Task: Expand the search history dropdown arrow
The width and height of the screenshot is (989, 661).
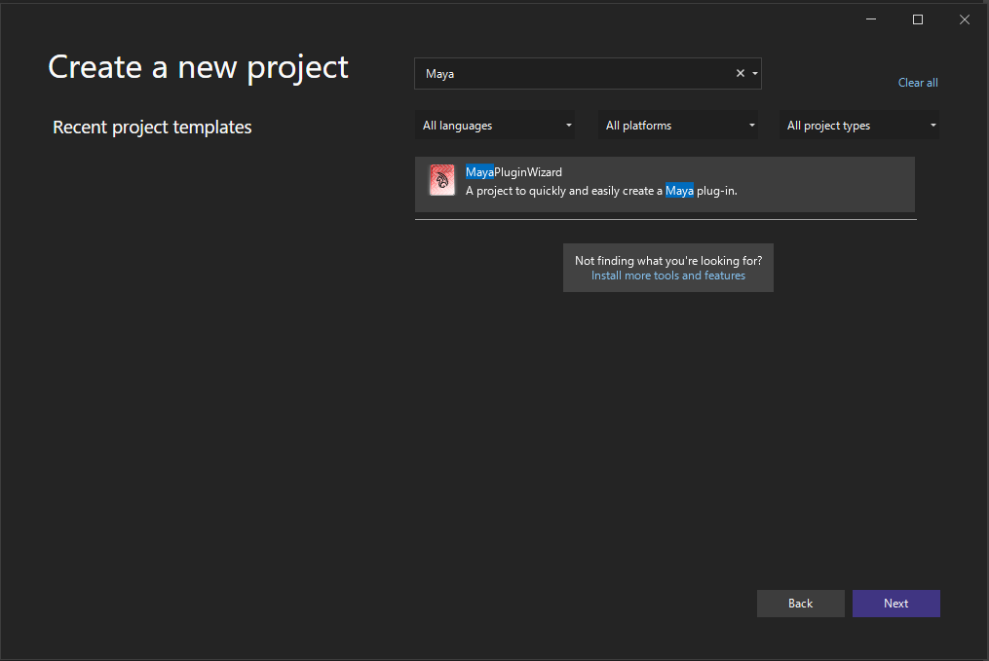Action: coord(755,74)
